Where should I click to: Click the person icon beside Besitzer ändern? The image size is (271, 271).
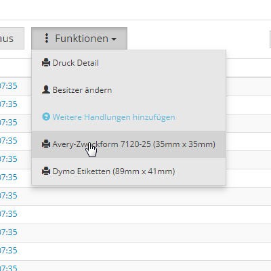click(x=46, y=89)
